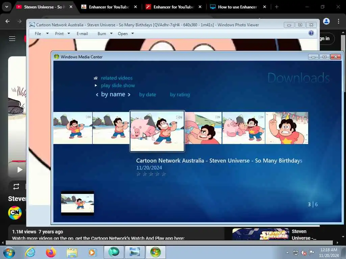
Task: Open the Photo Viewer Burn menu
Action: coord(102,34)
